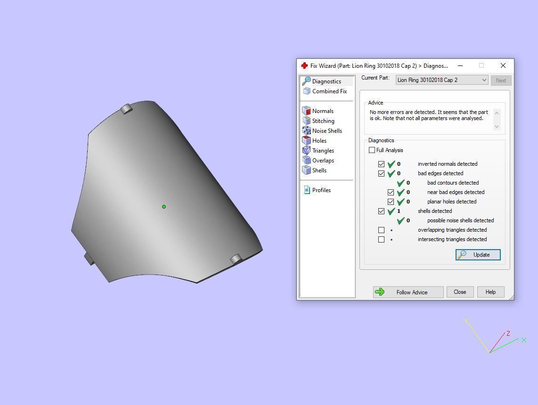Click the red cross Fix Wizard icon
538x405 pixels.
point(304,65)
